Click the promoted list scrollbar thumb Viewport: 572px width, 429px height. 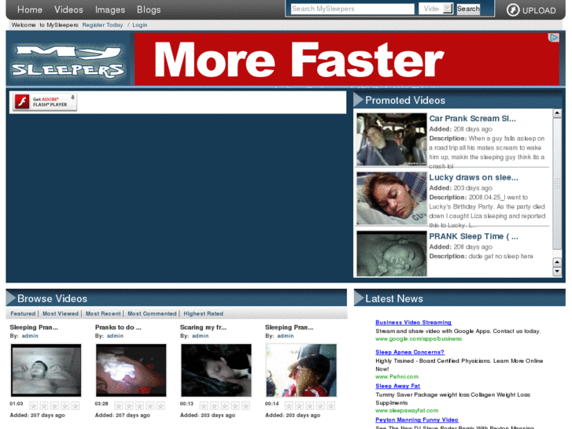pos(557,183)
